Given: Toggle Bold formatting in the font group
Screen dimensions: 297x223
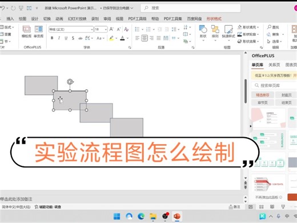Looking at the screenshot, I should coord(52,38).
